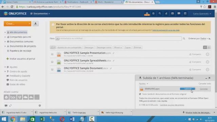Select checkbox for ONLYOFFICE Sample Presentation
Image resolution: width=217 pixels, height=122 pixels.
[52, 54]
